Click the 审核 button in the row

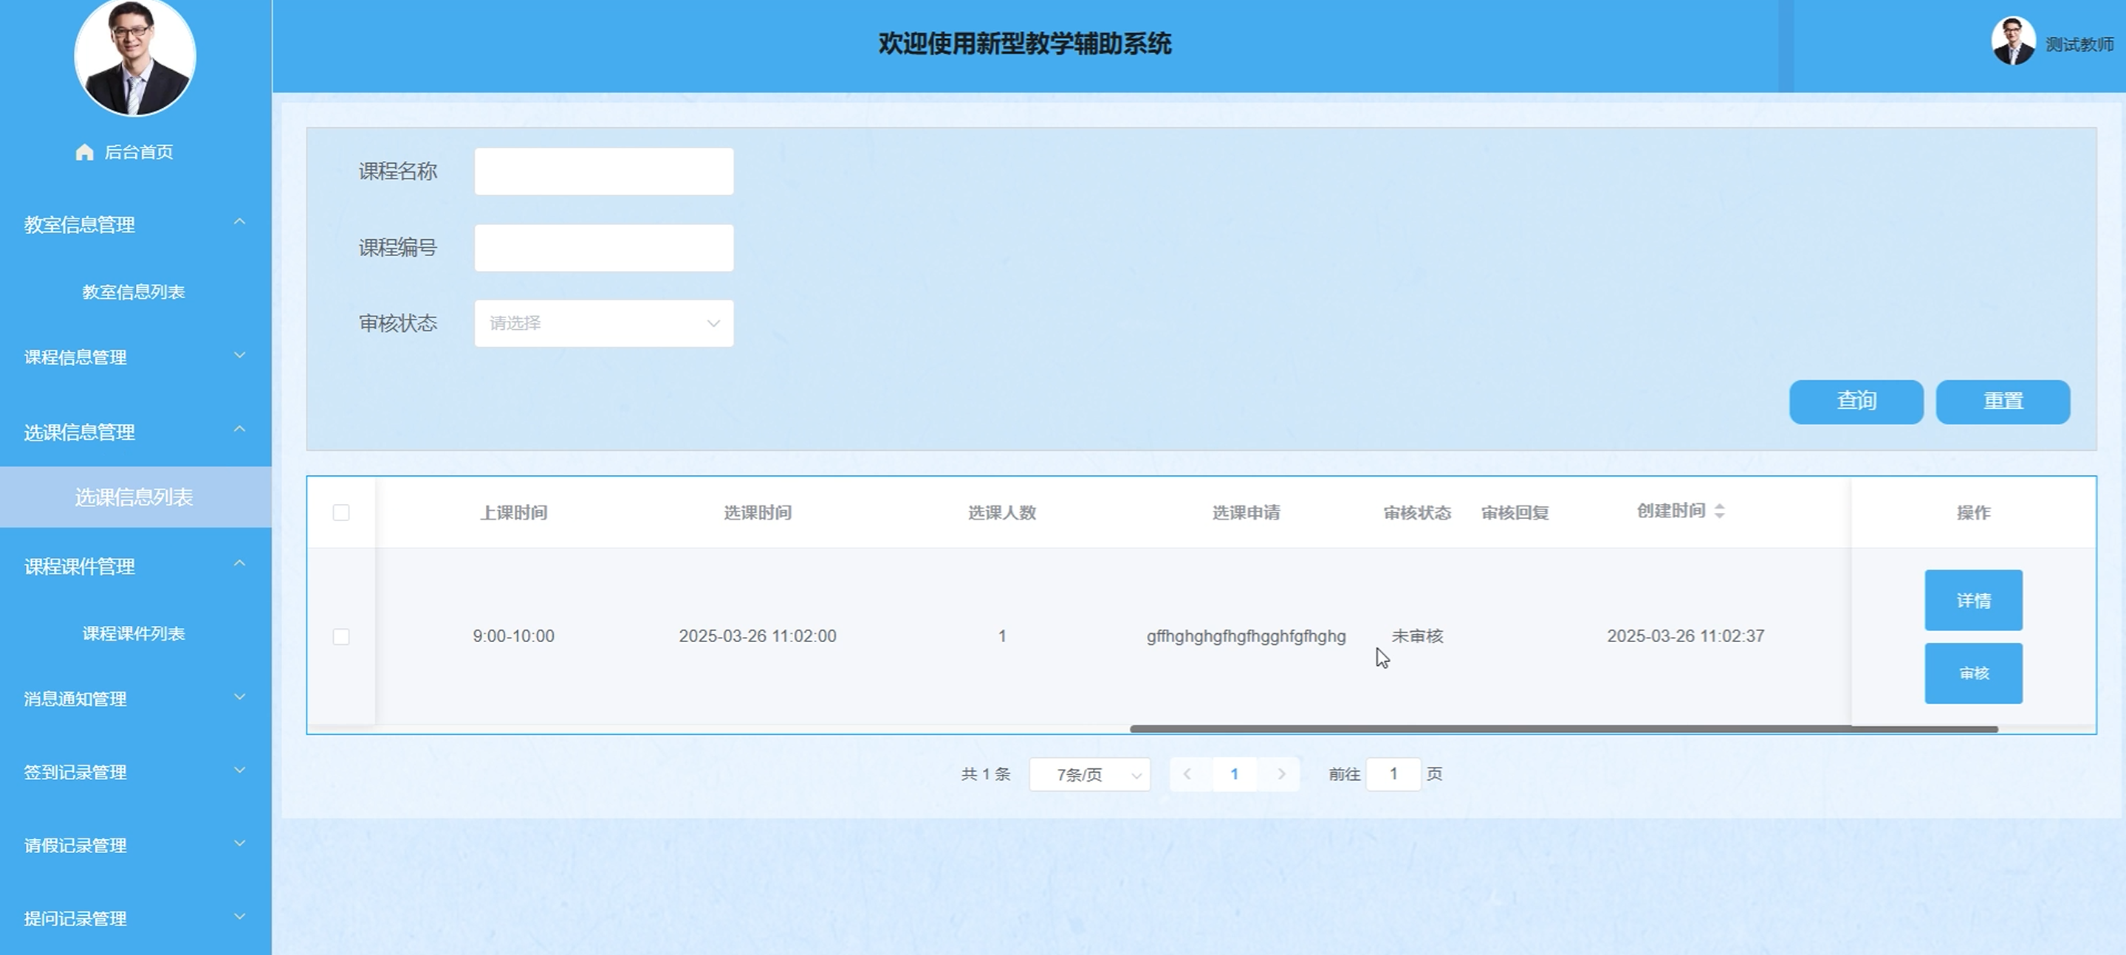tap(1972, 673)
